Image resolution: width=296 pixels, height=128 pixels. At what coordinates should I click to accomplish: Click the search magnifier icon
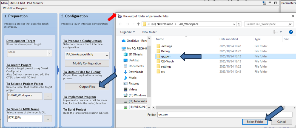(290, 24)
